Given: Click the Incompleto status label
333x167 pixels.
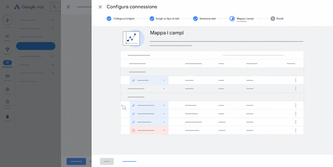Looking at the screenshot, I should (242, 22).
